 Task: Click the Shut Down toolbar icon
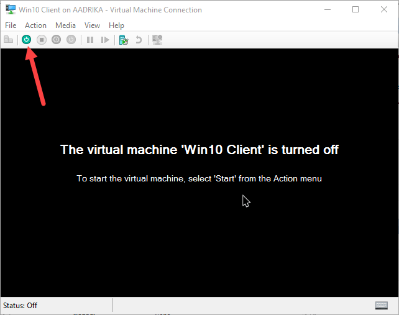pos(56,40)
